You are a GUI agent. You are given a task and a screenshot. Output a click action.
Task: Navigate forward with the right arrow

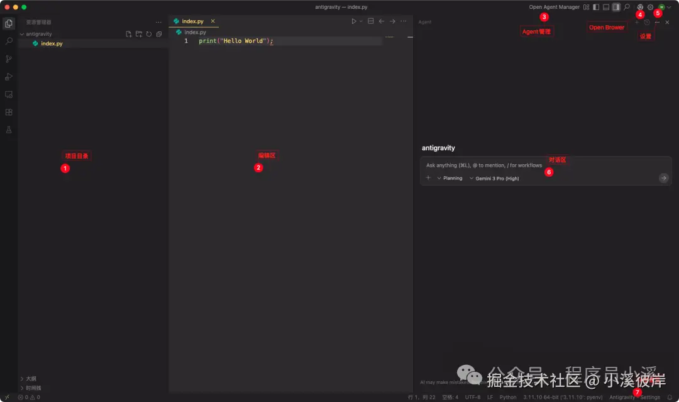(392, 21)
